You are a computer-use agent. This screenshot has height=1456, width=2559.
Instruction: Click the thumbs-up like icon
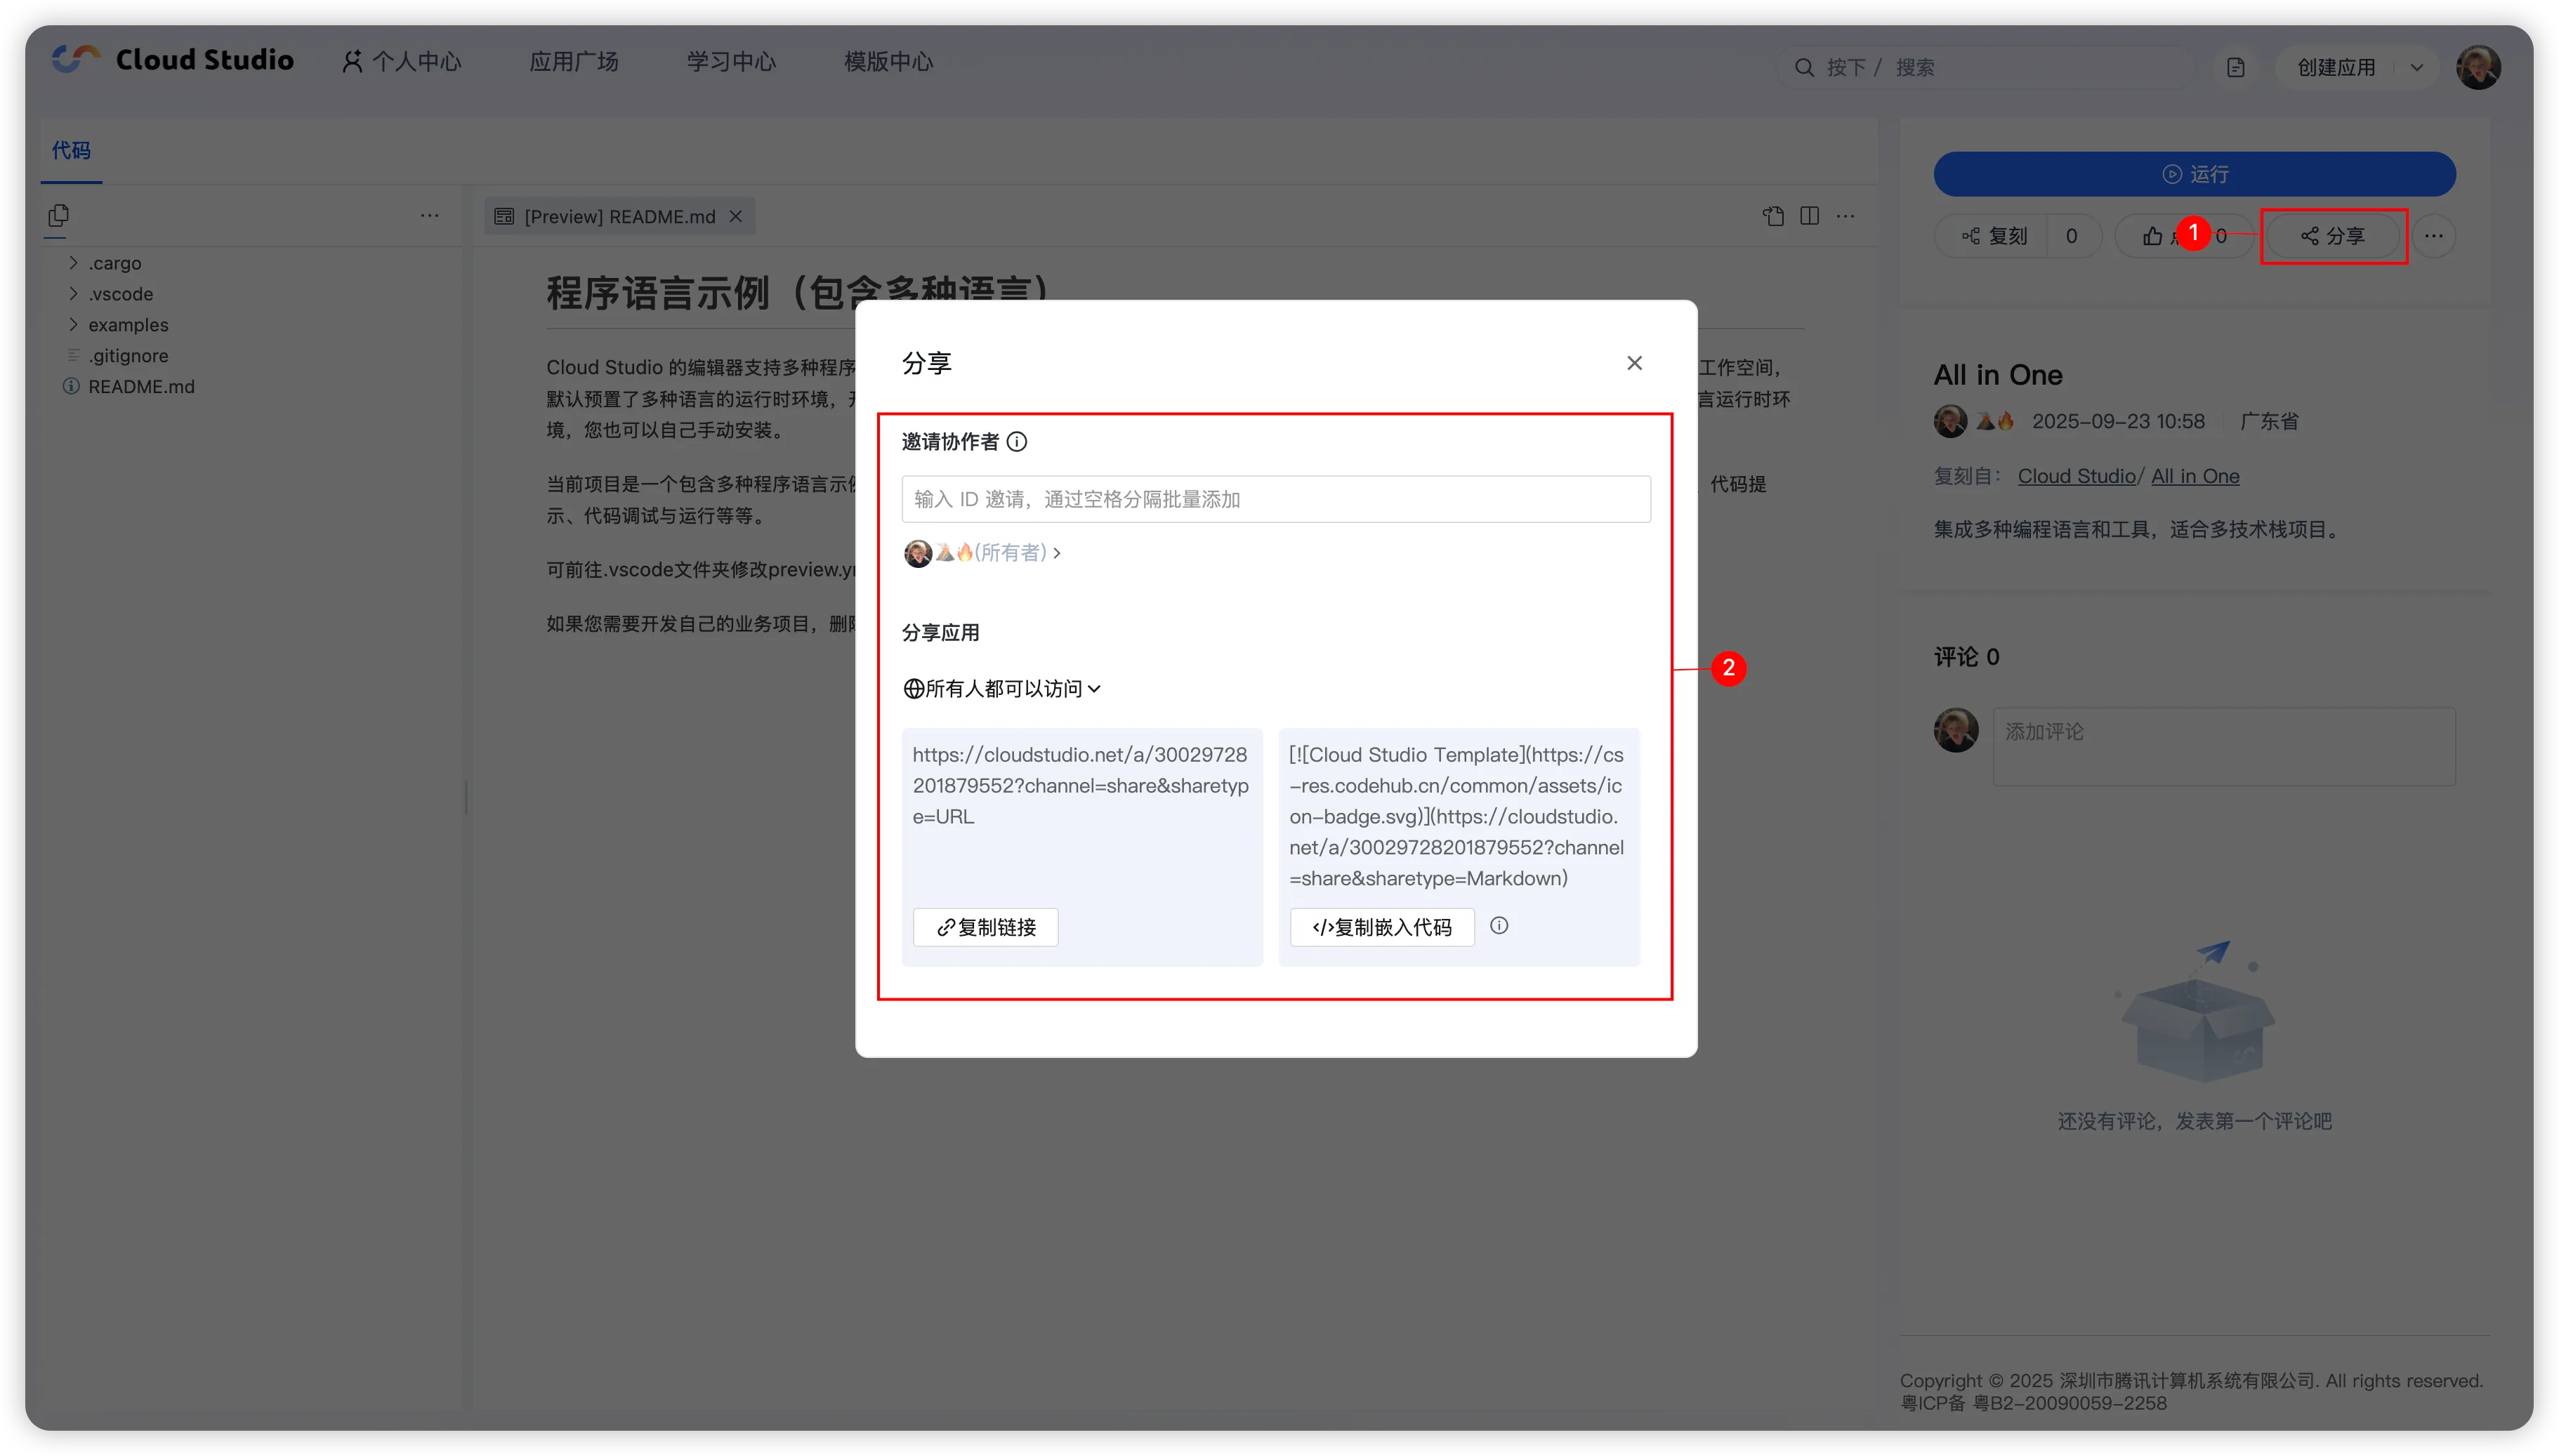tap(2152, 236)
